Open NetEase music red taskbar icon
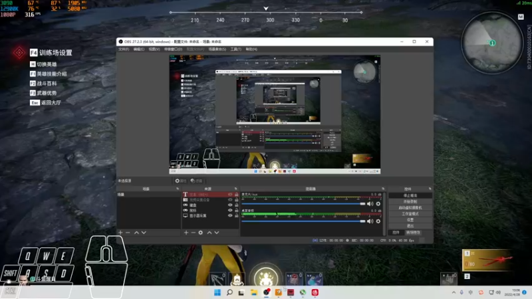The width and height of the screenshot is (532, 299). 315,292
